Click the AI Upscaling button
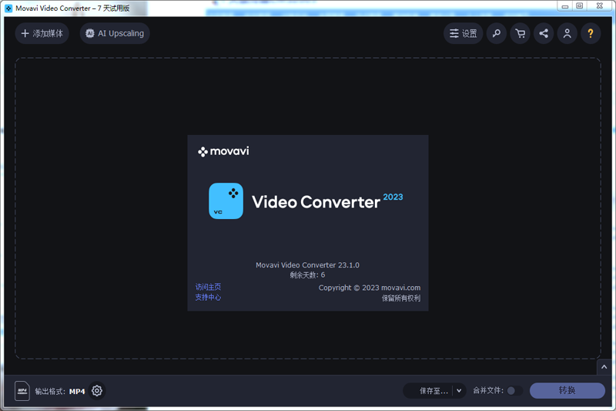This screenshot has height=411, width=616. pos(115,33)
